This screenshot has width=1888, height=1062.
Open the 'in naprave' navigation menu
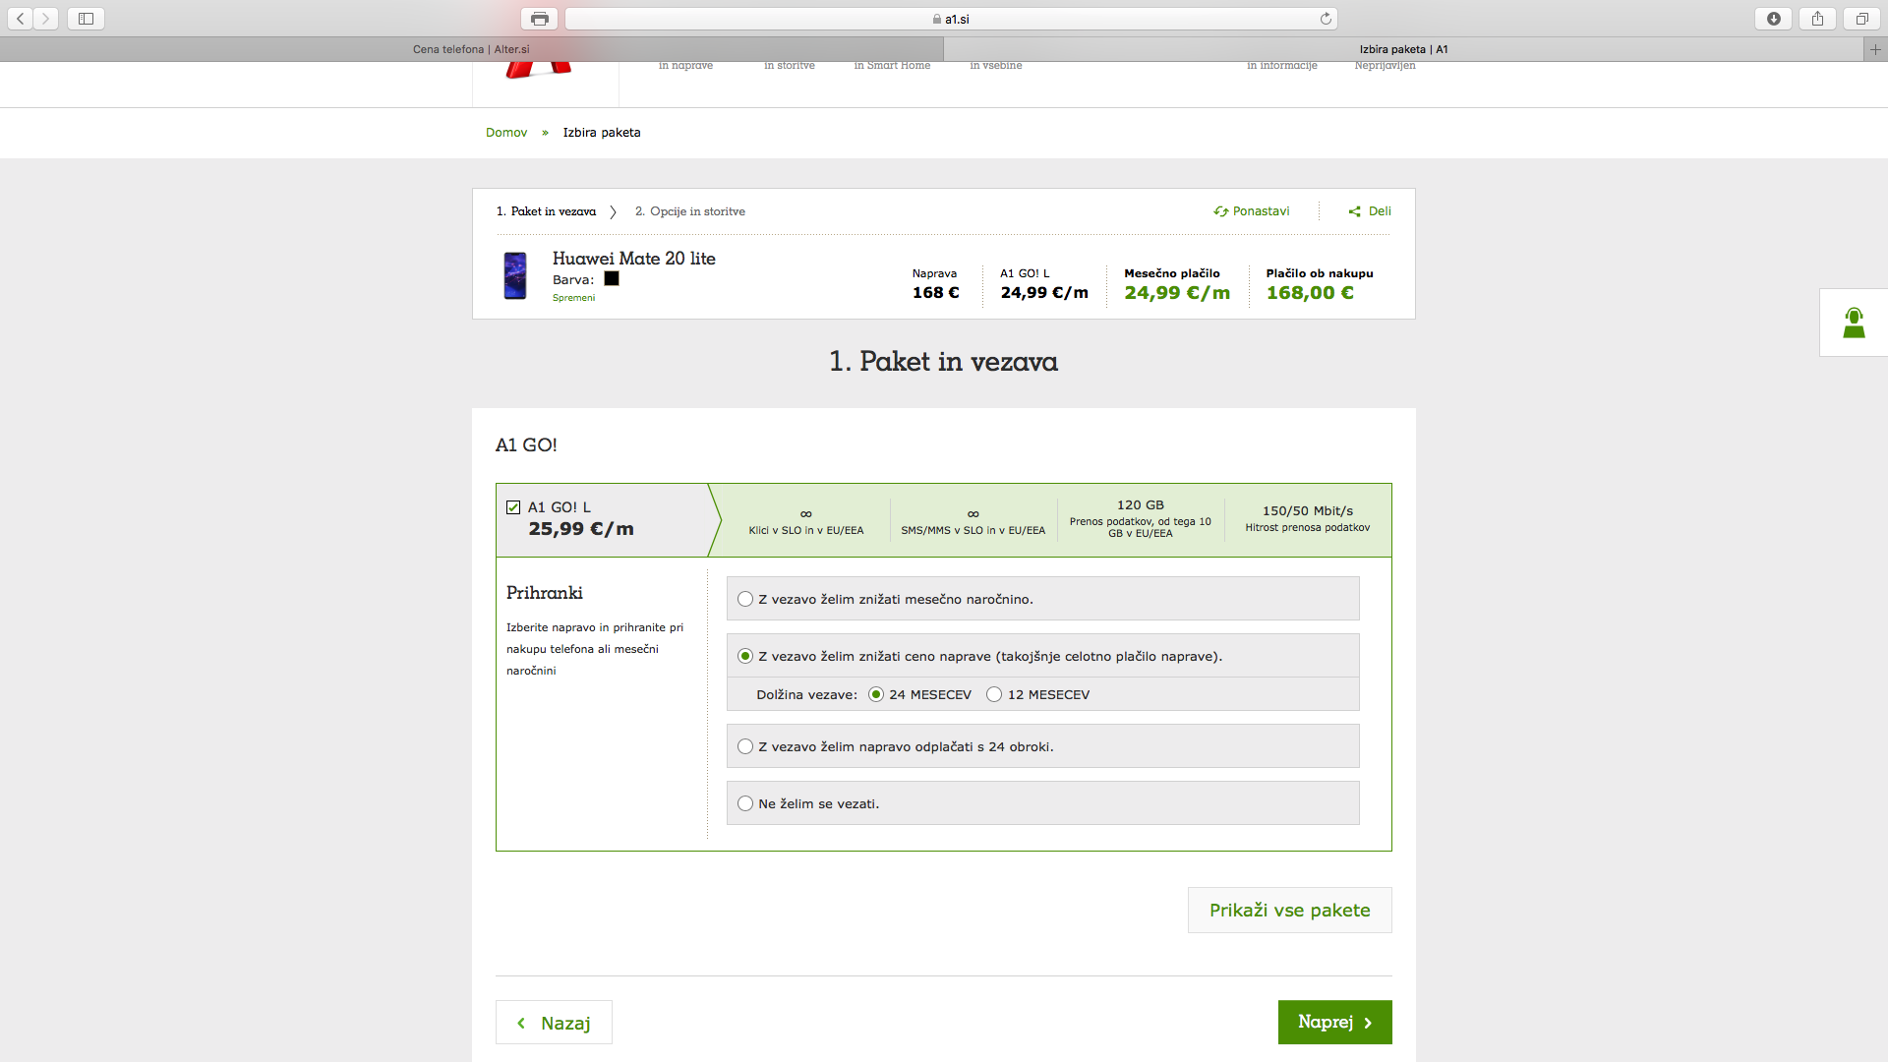pos(685,65)
